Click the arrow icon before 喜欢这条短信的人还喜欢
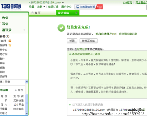This screenshot has width=147, height=116. [70, 54]
